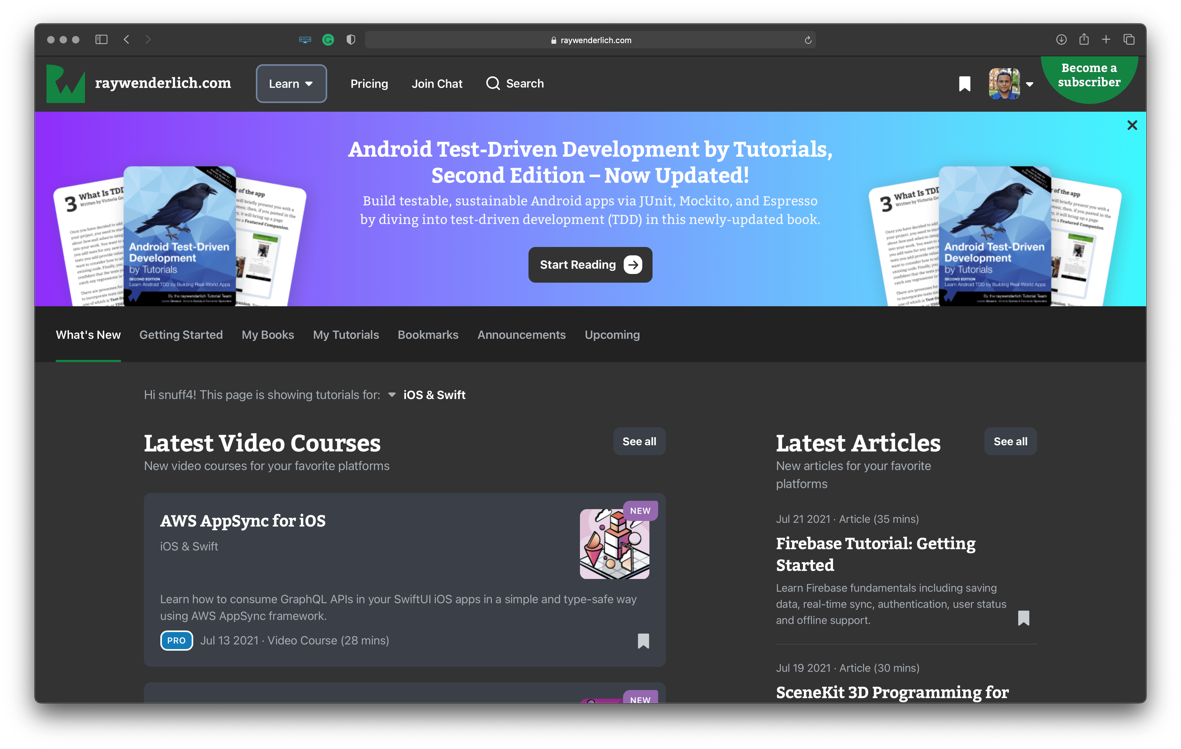Click the privacy shield icon
The height and width of the screenshot is (749, 1181).
(x=351, y=40)
